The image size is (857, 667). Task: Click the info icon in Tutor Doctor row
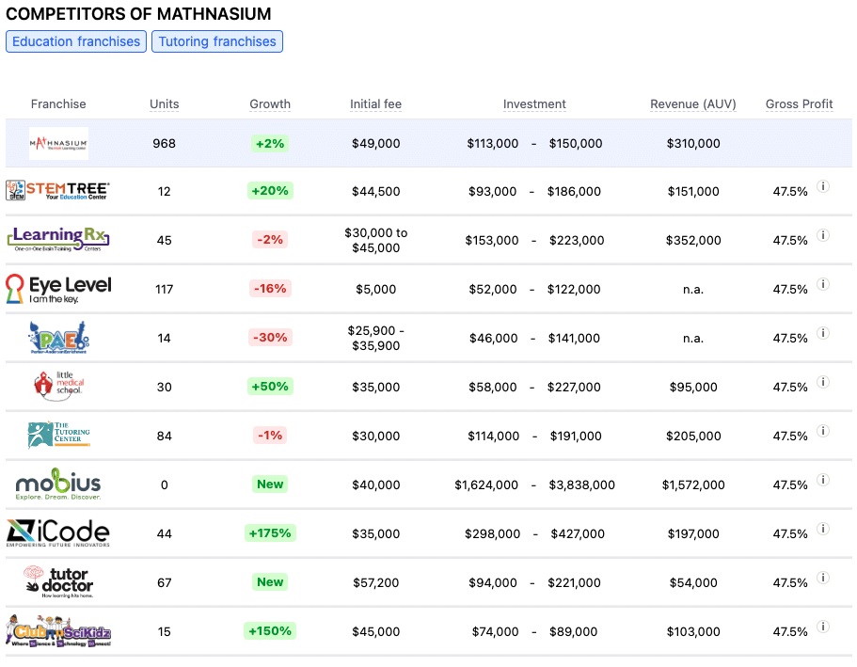[x=823, y=578]
